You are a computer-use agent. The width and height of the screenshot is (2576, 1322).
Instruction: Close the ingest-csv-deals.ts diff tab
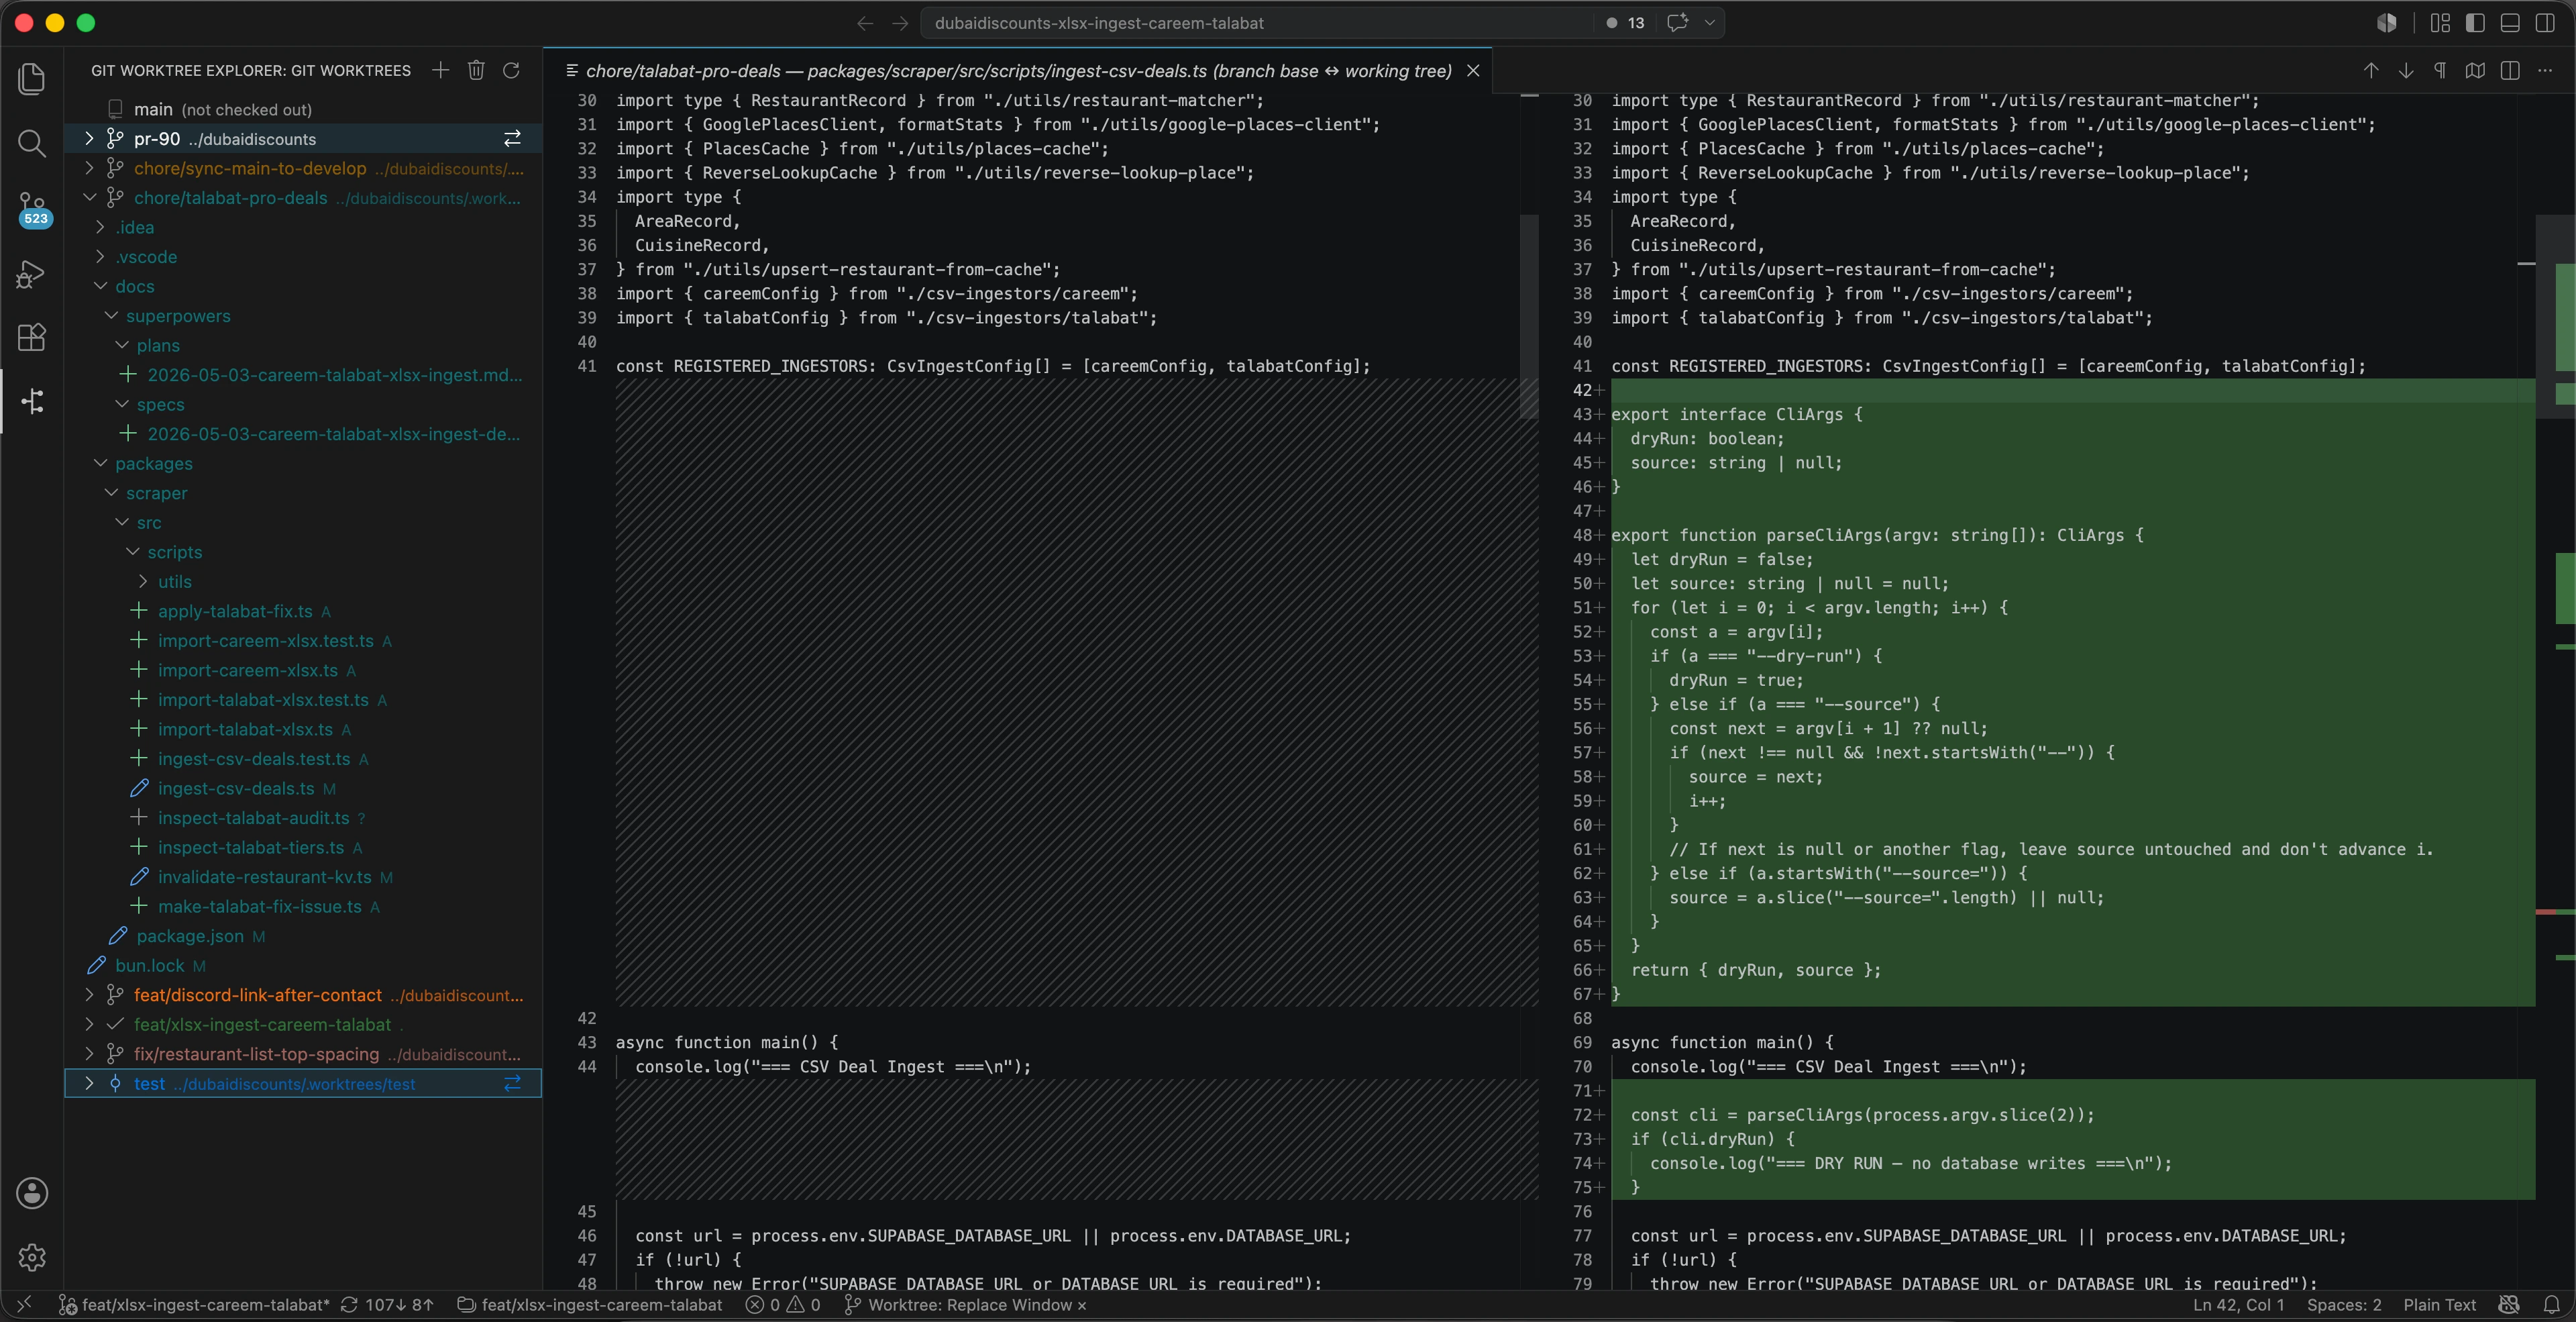(1473, 70)
